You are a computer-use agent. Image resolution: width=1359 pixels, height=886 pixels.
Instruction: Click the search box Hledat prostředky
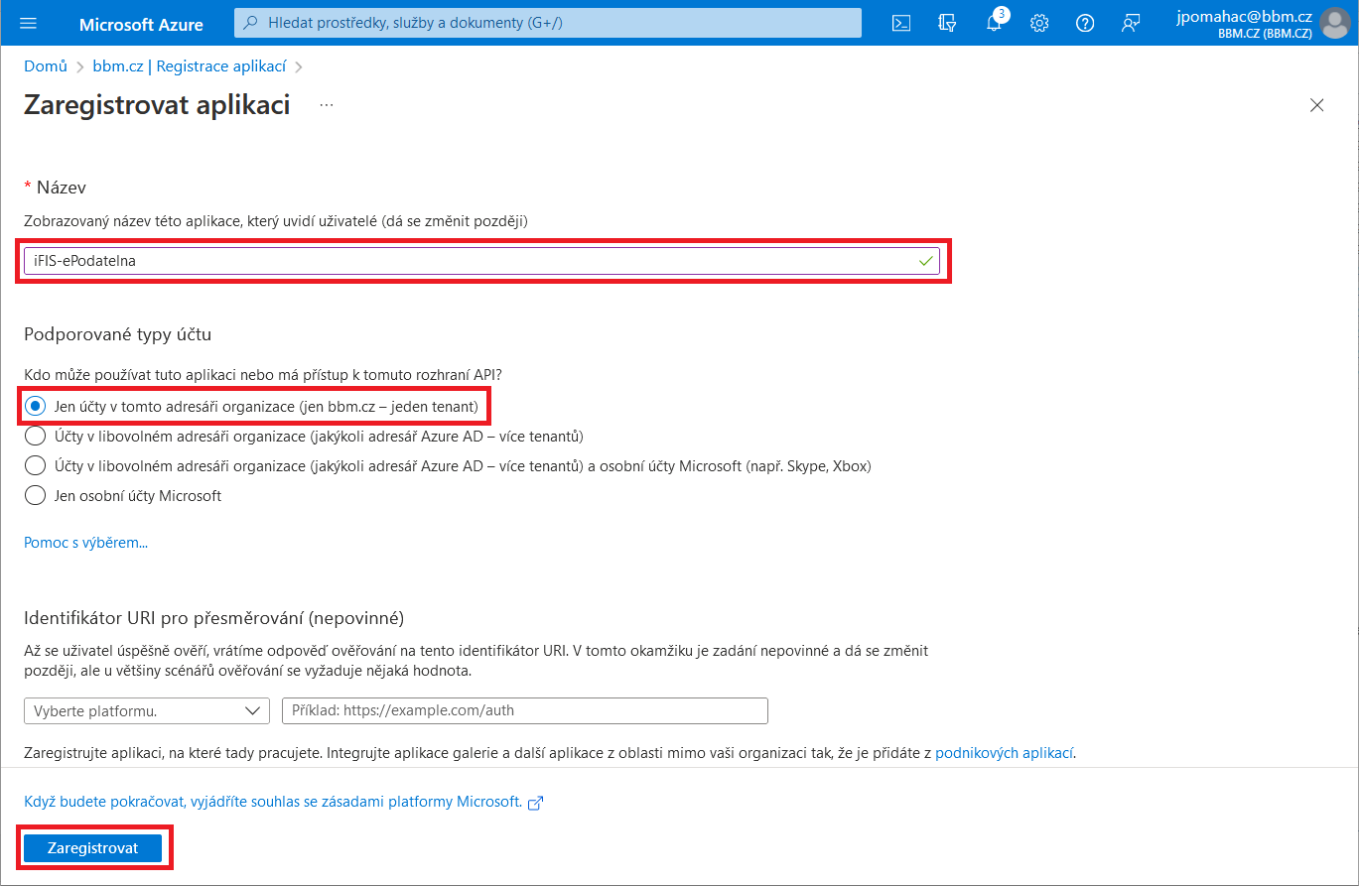tap(548, 23)
